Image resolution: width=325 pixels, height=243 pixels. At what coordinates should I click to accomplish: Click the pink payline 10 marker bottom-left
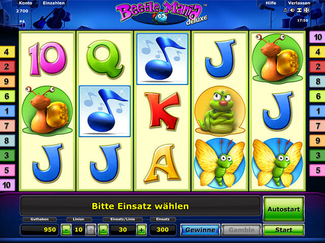tap(7, 185)
